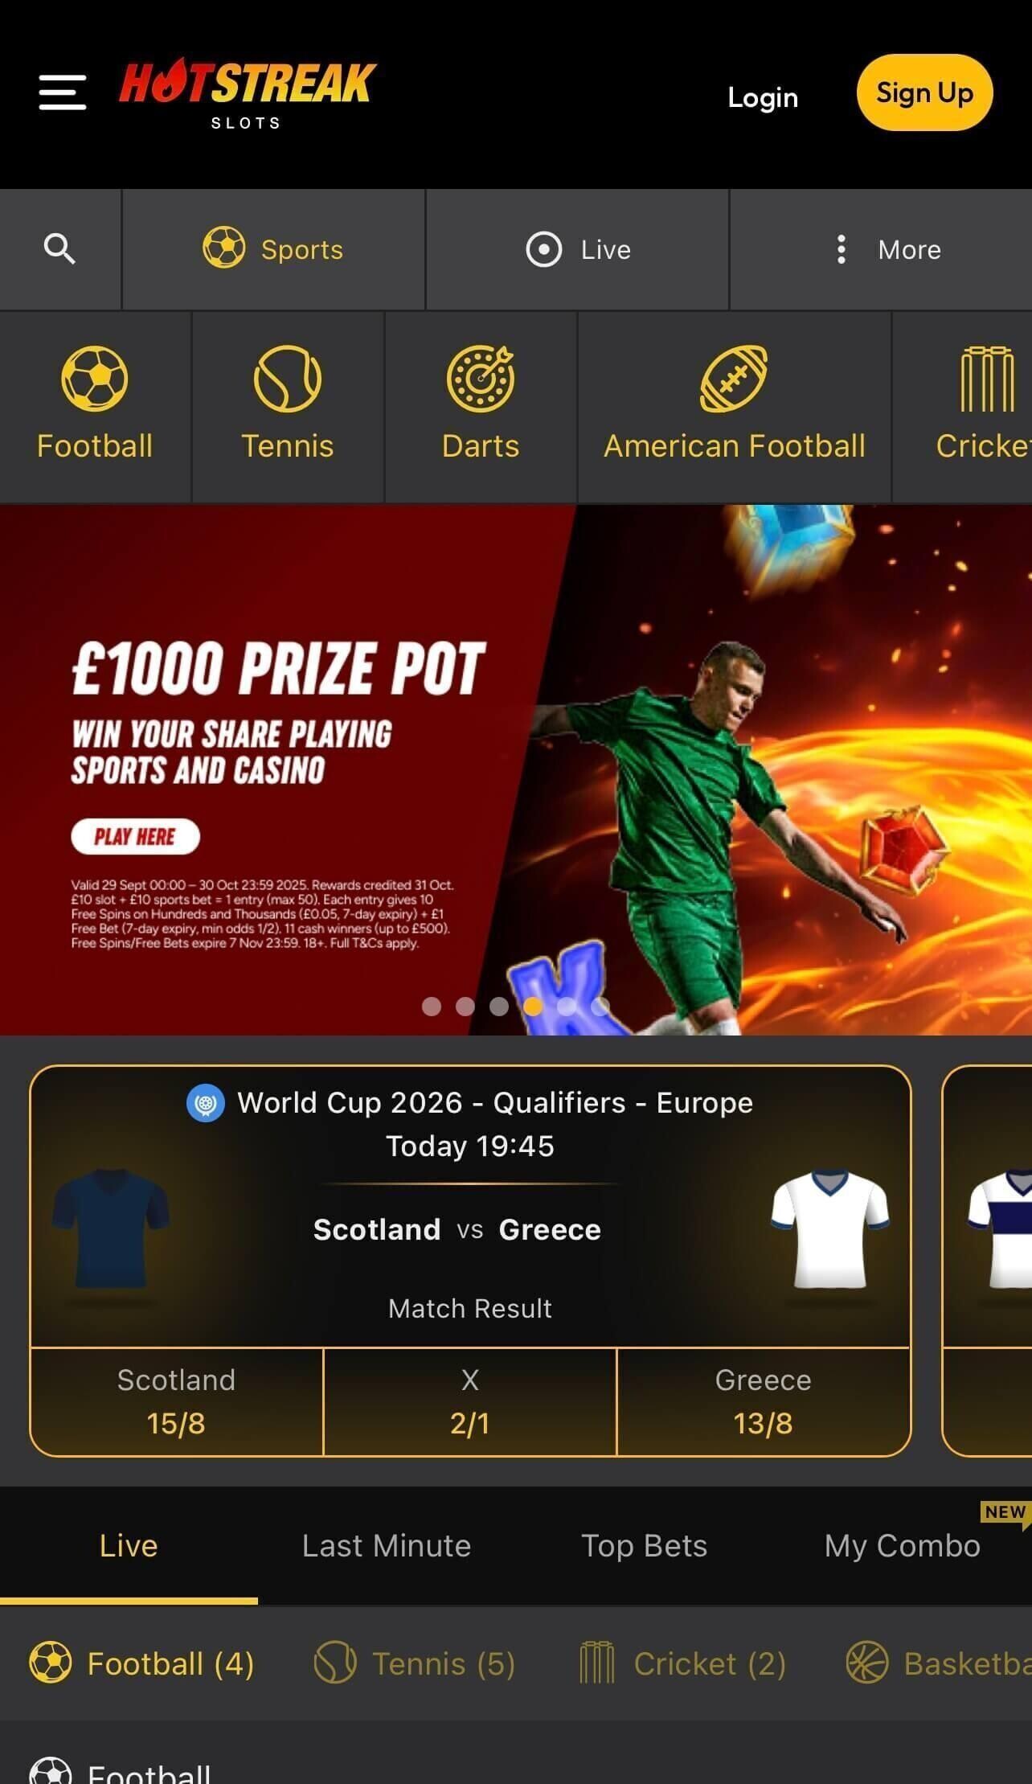Screen dimensions: 1032x1784
Task: Switch to the Live section
Action: point(577,249)
